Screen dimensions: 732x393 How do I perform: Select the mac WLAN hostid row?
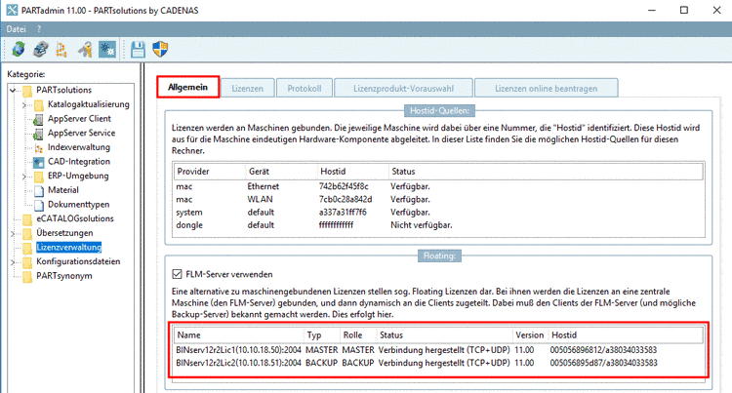coord(438,200)
